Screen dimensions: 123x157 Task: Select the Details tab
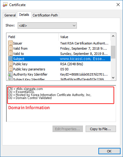pos(24,15)
